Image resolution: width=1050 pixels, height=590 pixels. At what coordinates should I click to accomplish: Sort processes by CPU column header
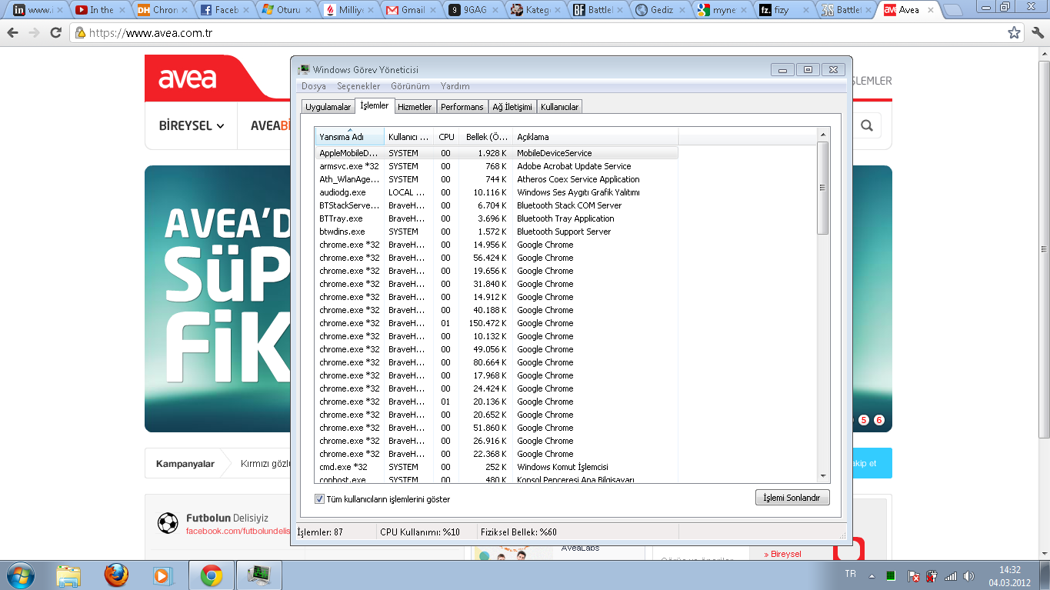[x=446, y=137]
